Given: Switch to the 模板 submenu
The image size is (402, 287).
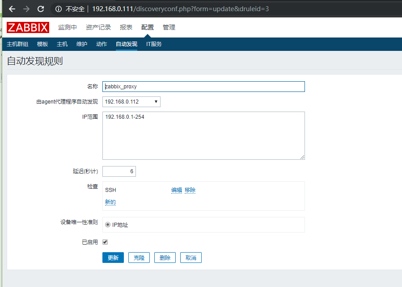Looking at the screenshot, I should click(42, 44).
